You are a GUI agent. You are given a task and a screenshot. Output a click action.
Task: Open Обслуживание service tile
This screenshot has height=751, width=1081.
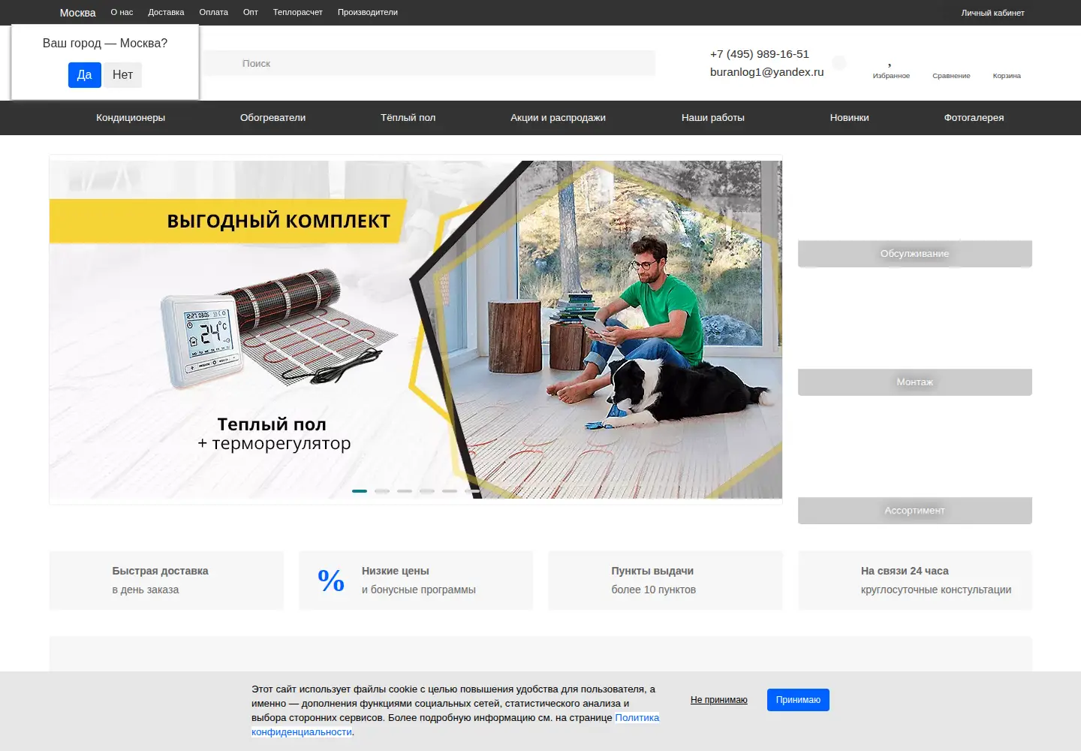(915, 254)
